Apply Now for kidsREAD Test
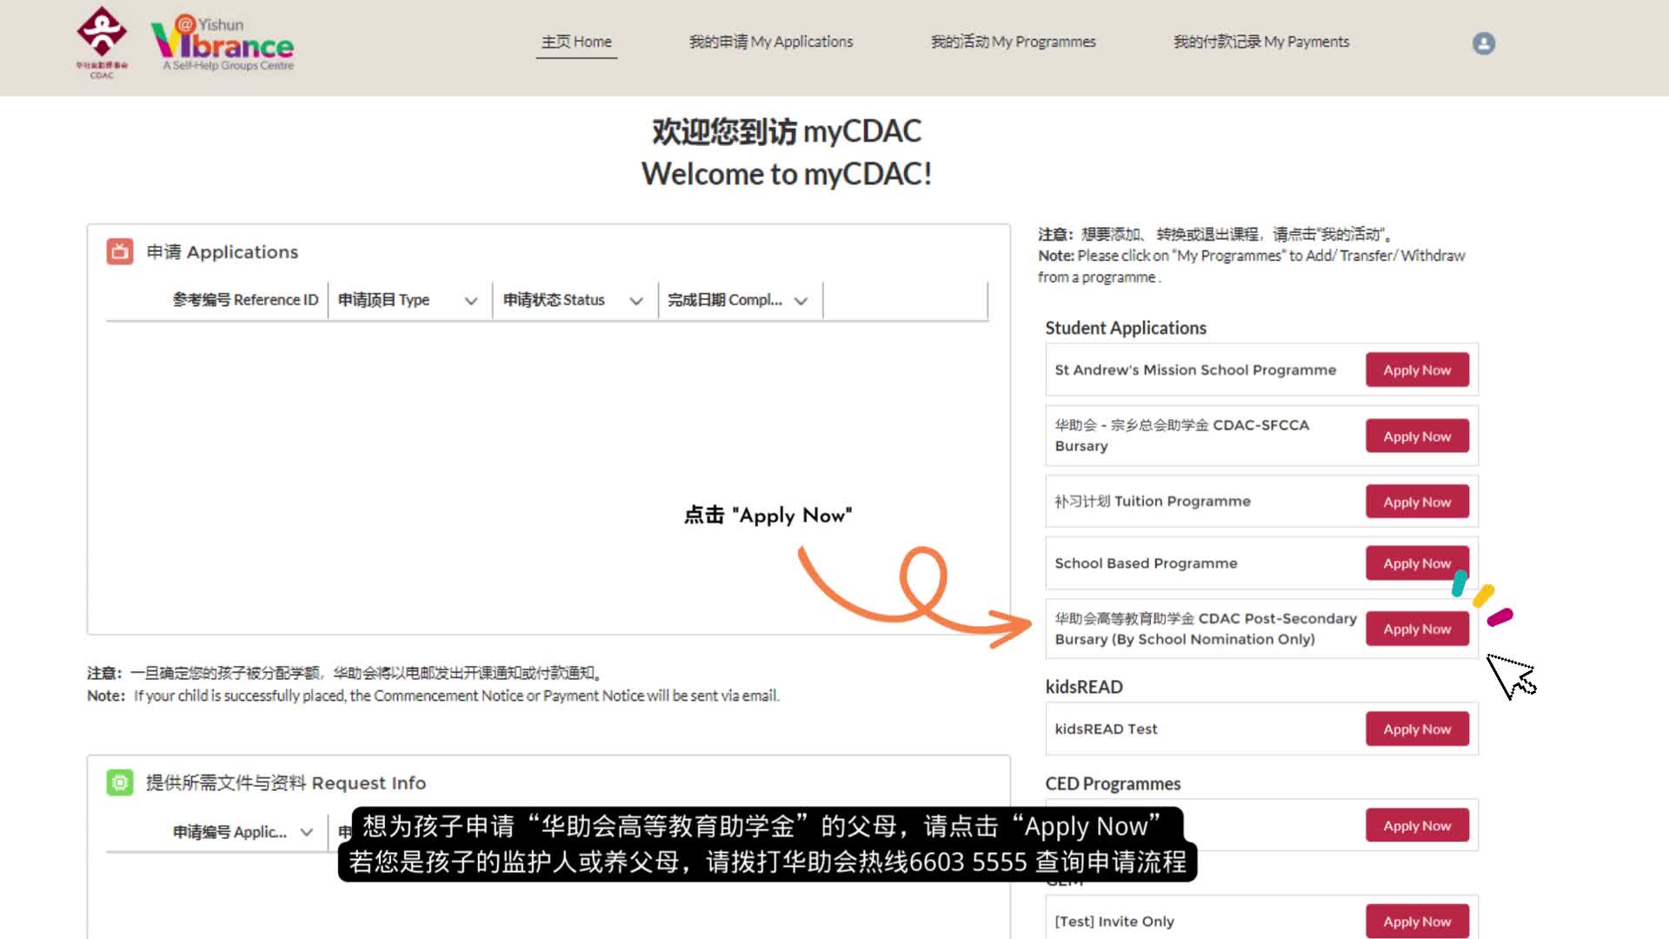Screen dimensions: 1669x939 click(1417, 729)
